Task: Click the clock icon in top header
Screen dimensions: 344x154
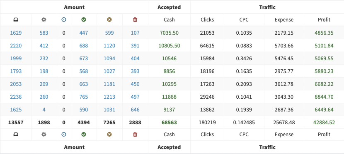Action: [64, 20]
